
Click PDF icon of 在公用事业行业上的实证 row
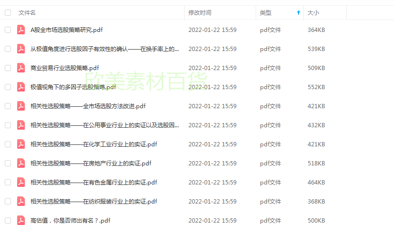click(x=21, y=125)
